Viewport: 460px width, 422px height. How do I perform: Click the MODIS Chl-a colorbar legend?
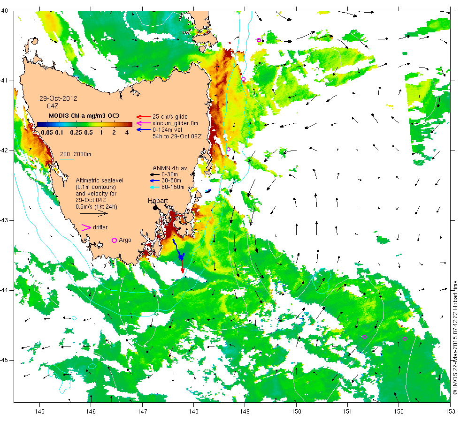tap(85, 124)
